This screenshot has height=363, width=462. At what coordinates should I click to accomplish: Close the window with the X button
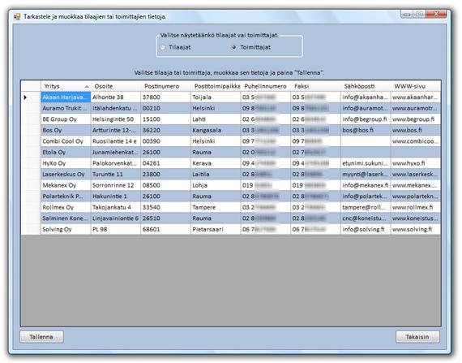(436, 14)
